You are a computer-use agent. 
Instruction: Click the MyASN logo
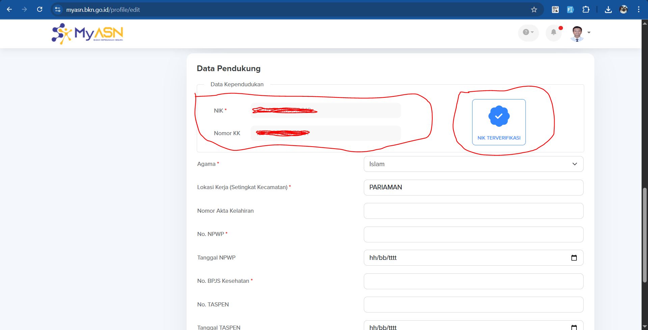87,34
